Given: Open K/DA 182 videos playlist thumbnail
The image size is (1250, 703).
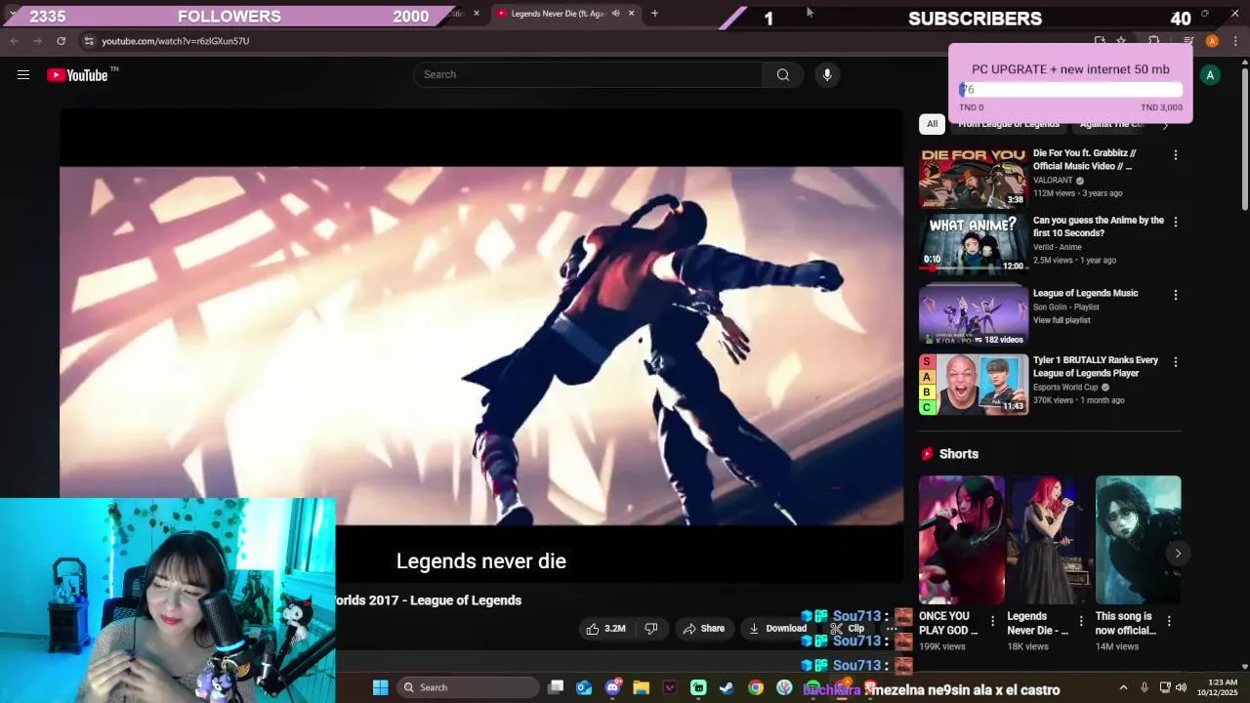Looking at the screenshot, I should coord(974,315).
